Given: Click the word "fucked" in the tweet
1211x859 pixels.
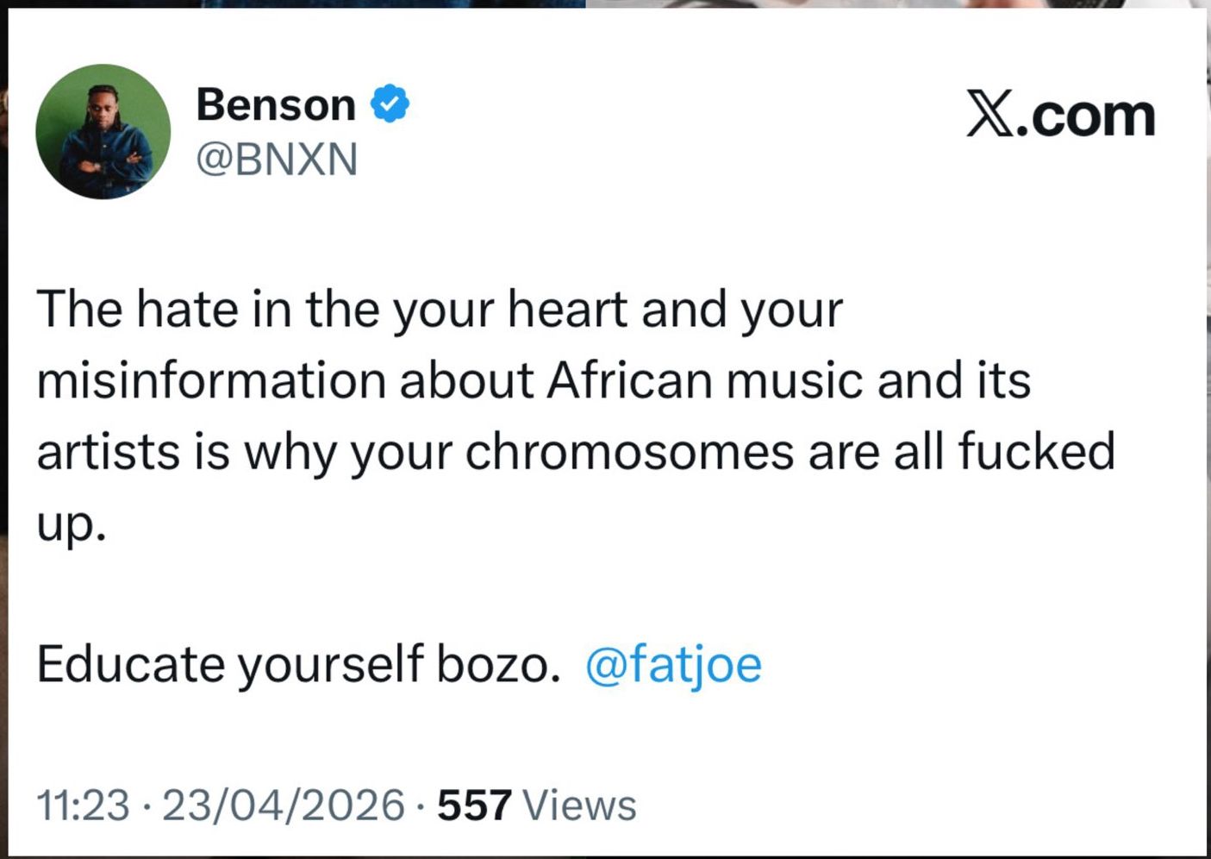Looking at the screenshot, I should point(1036,452).
